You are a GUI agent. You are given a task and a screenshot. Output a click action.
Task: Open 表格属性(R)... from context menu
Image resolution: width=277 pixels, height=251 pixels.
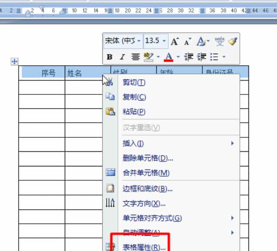click(x=144, y=247)
